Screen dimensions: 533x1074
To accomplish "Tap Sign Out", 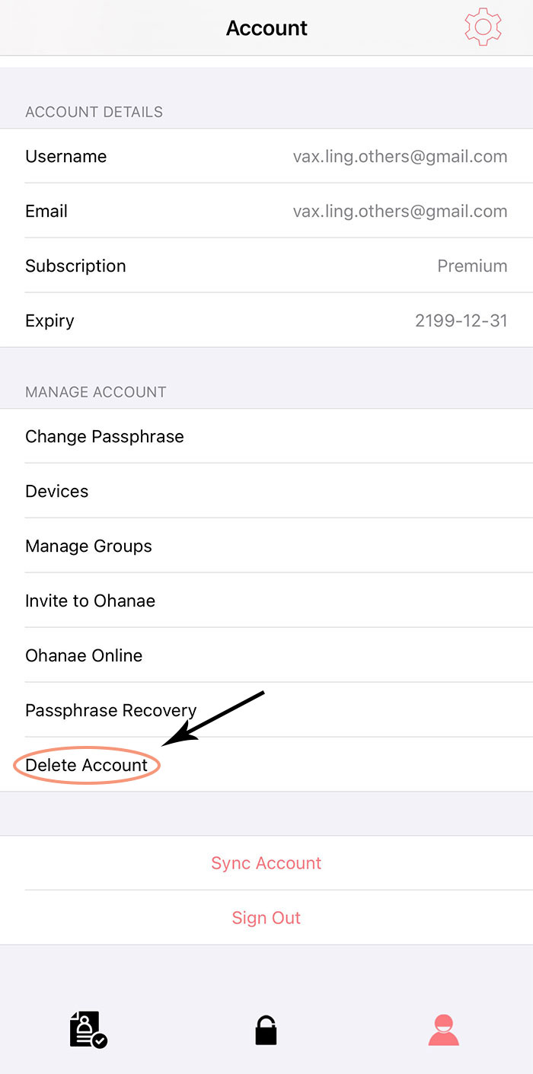I will [x=266, y=918].
